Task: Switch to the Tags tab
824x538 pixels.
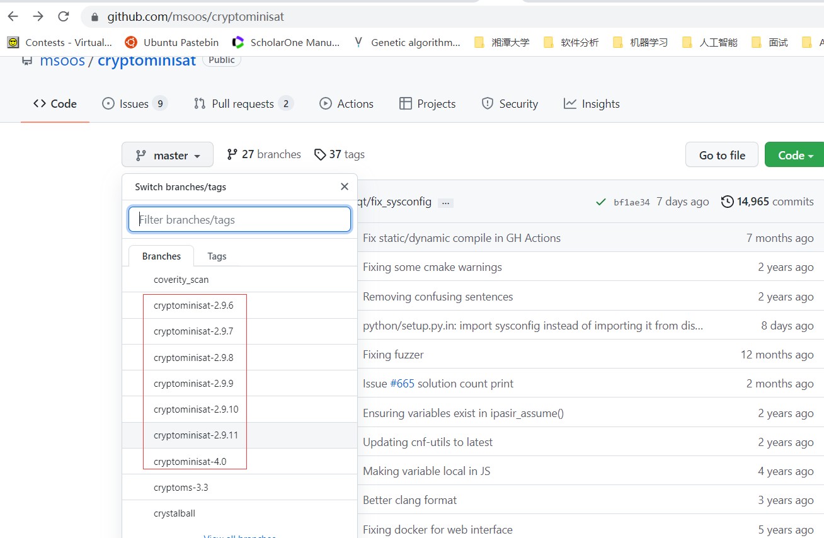Action: coord(217,256)
